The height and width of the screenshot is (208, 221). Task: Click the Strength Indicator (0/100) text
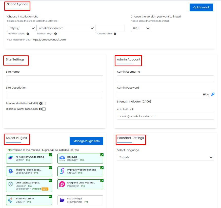[x=134, y=101]
